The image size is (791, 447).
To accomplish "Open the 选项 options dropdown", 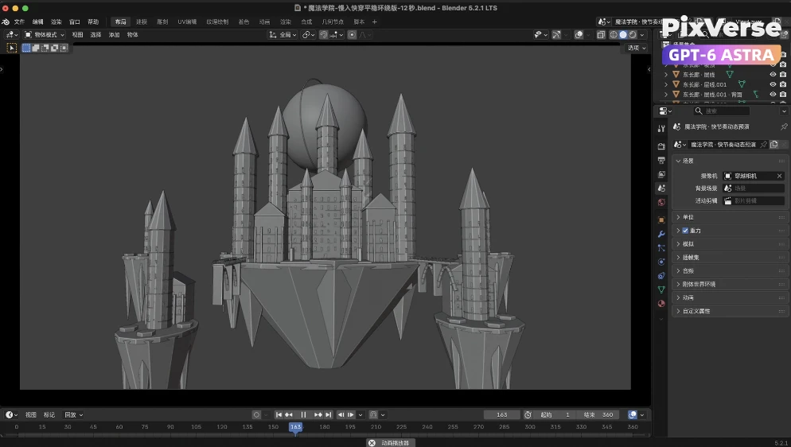I will point(637,48).
